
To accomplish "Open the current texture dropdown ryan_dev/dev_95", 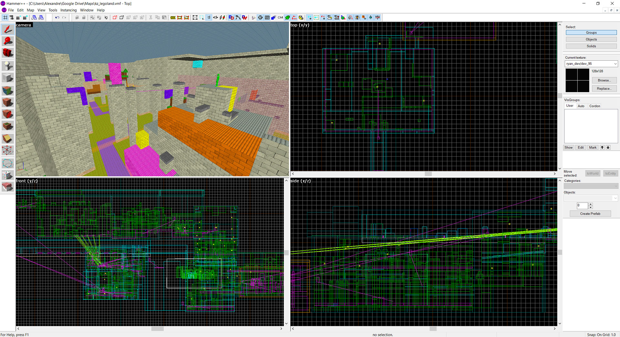I will pyautogui.click(x=615, y=64).
